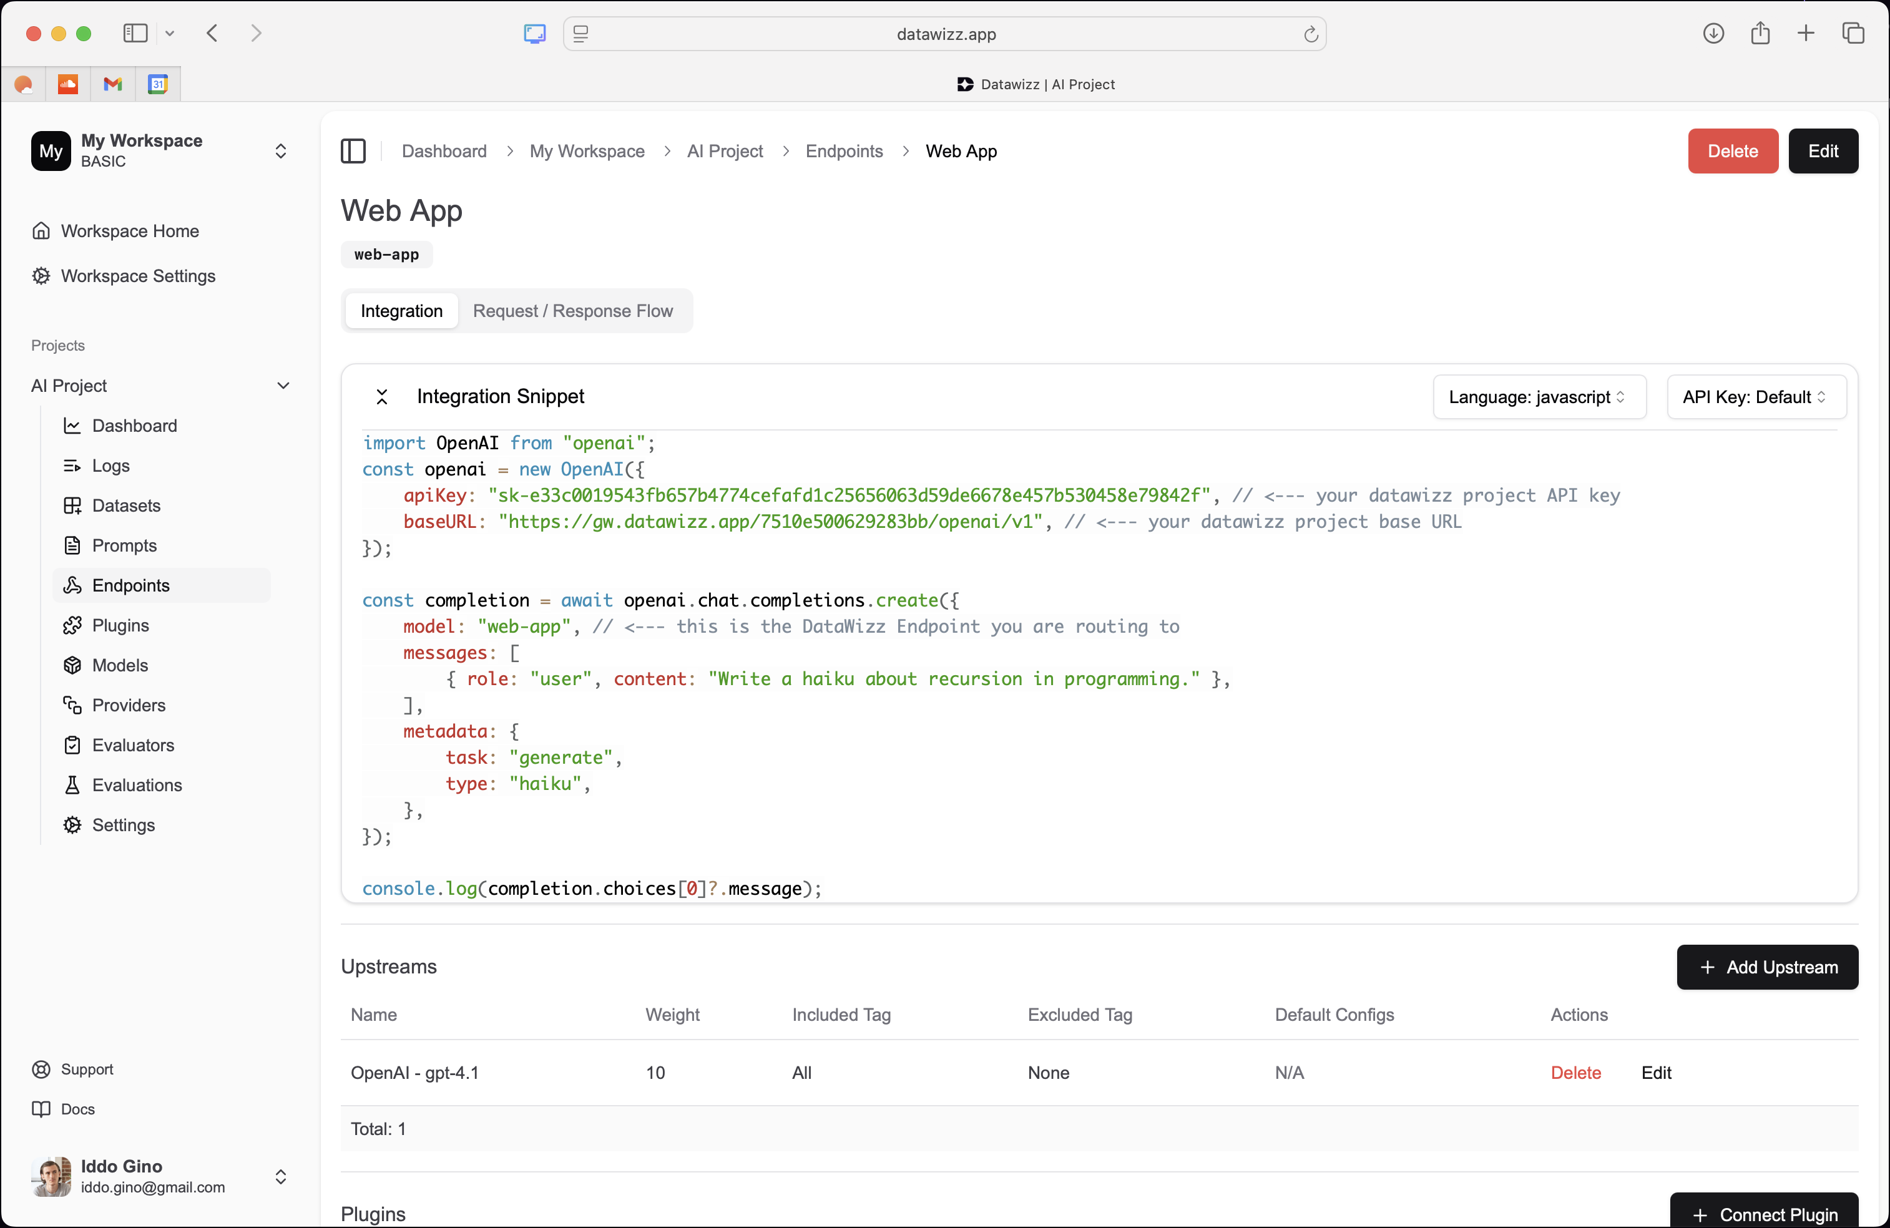Open the Evaluations flask item

(x=137, y=785)
